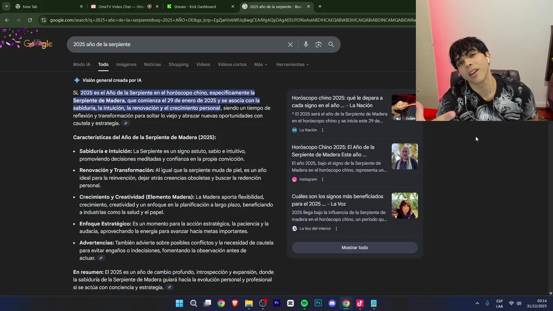This screenshot has width=553, height=311.
Task: Open CapCut from taskbar
Action: point(290,303)
